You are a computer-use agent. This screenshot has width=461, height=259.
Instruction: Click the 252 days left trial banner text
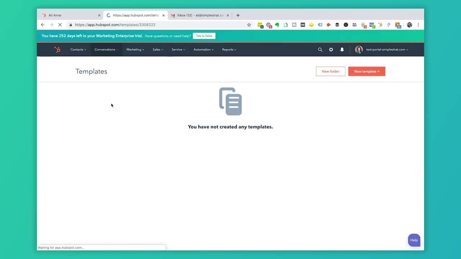(92, 36)
